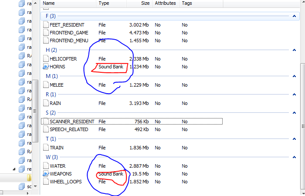Sort by the Name column header
Image resolution: width=305 pixels, height=196 pixels.
click(x=68, y=3)
